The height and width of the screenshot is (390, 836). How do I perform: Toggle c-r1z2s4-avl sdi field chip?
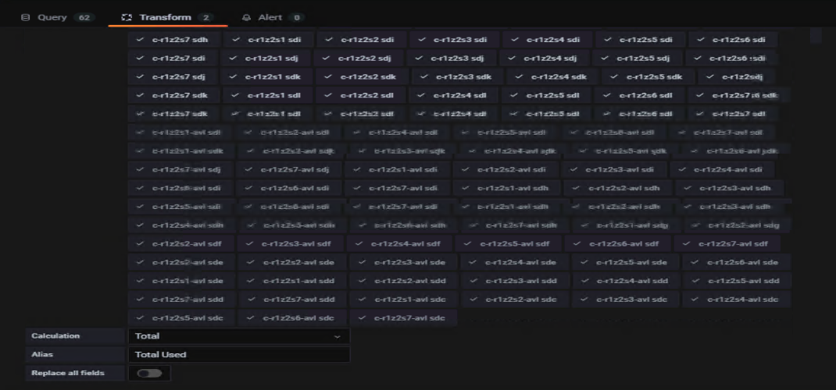tap(722, 169)
